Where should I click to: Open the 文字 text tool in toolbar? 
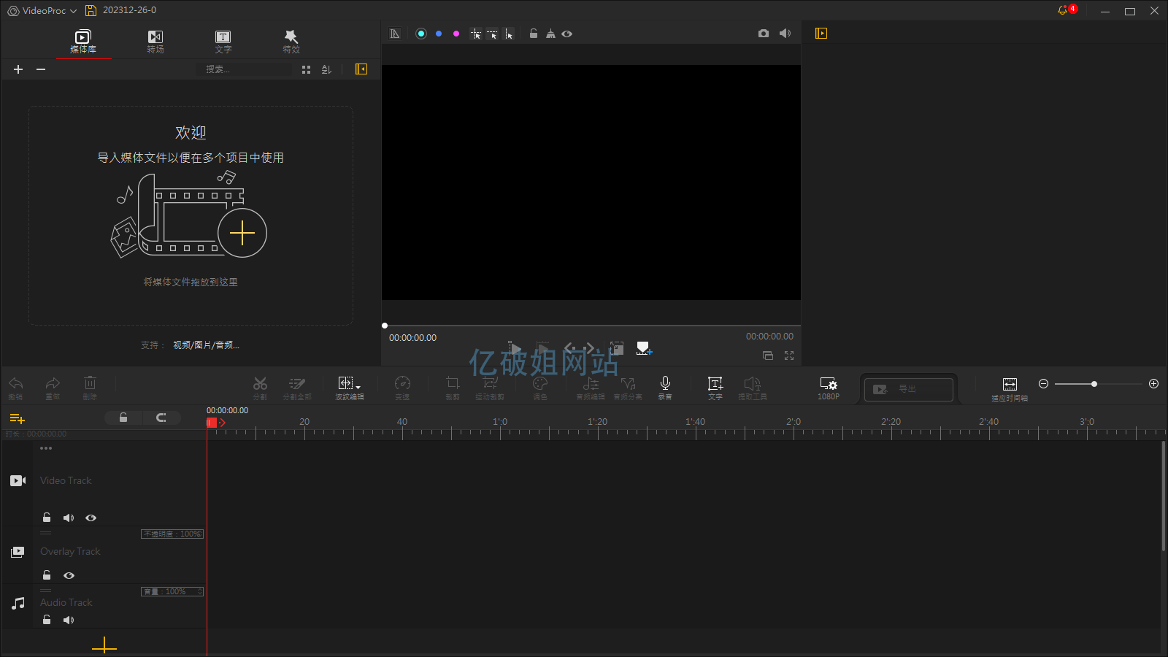point(715,385)
